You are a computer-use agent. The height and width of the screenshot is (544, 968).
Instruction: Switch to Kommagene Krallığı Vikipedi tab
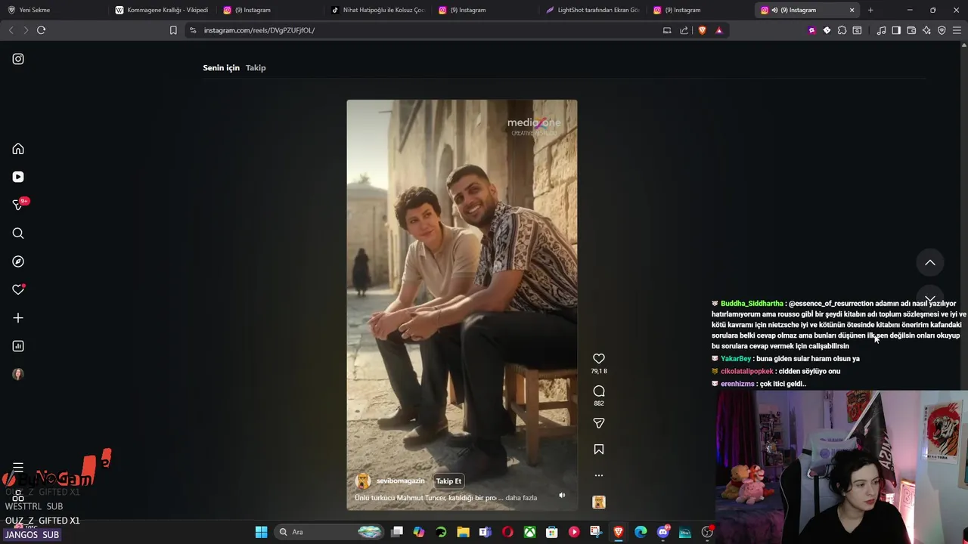tap(162, 10)
